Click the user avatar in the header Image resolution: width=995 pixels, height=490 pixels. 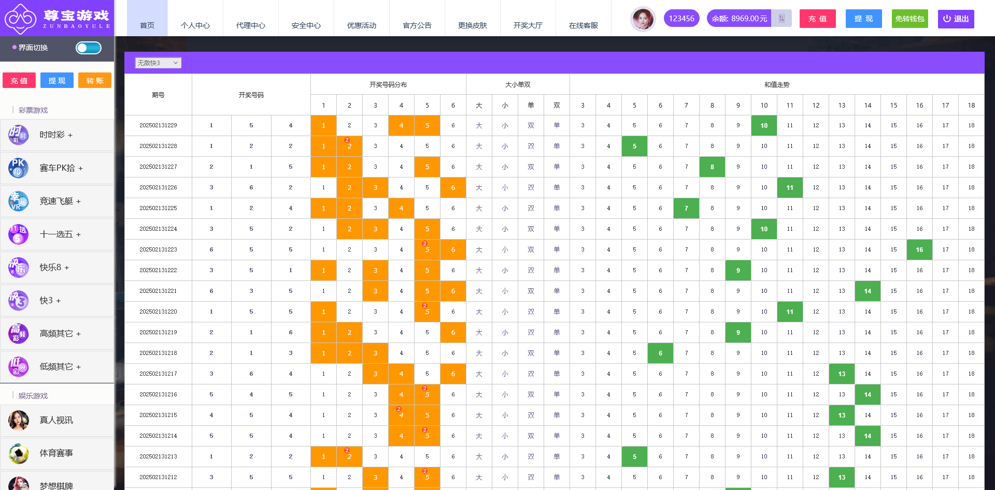pos(643,19)
